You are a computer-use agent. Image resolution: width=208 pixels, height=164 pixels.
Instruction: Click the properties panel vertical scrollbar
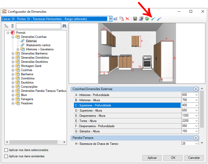202,109
